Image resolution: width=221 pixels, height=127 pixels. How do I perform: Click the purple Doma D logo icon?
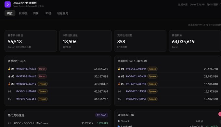coord(7,4)
